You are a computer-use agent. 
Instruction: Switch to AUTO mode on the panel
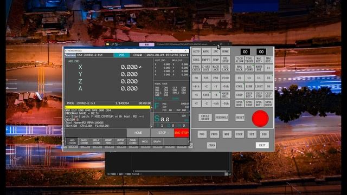[x=196, y=51]
